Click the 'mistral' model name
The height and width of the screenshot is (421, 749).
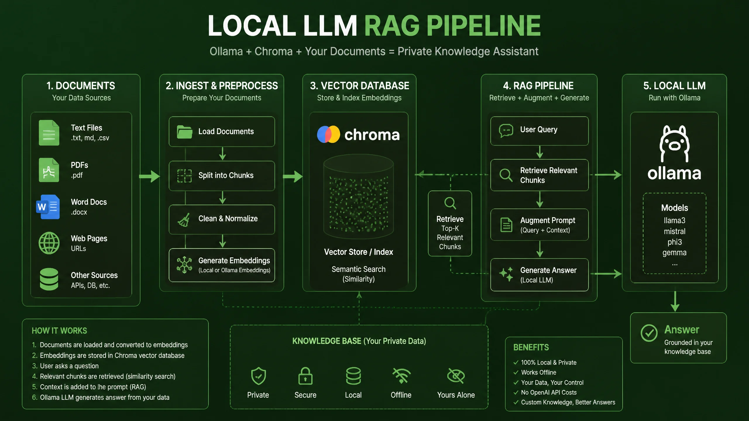(x=674, y=231)
